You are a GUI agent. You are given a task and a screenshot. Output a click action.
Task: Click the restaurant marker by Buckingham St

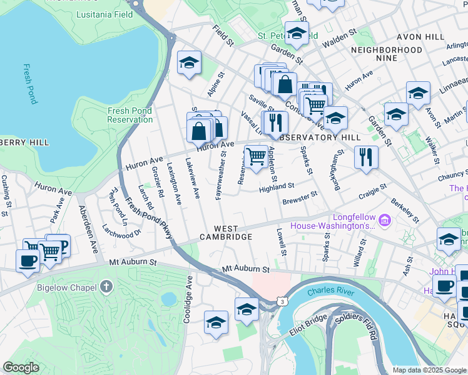point(366,157)
